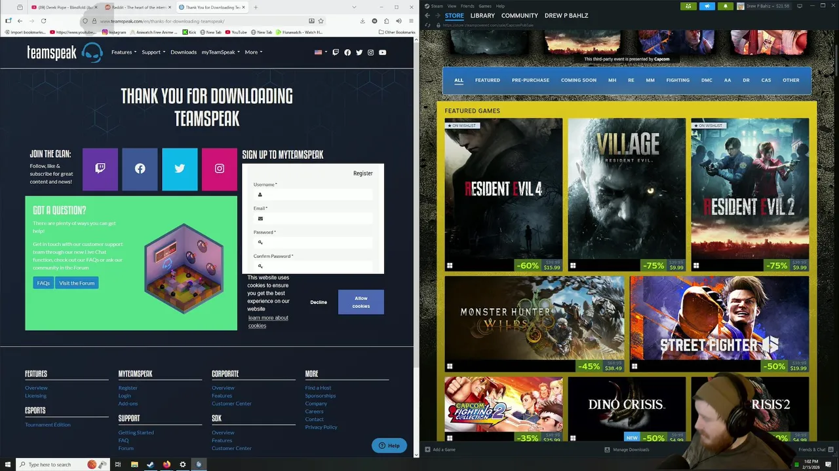The width and height of the screenshot is (839, 471).
Task: Click Steam back navigation arrow
Action: pyautogui.click(x=427, y=16)
